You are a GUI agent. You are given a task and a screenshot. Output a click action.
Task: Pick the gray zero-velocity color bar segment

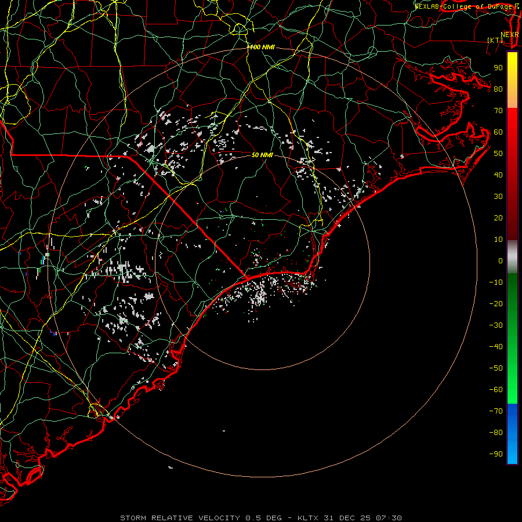pos(512,257)
